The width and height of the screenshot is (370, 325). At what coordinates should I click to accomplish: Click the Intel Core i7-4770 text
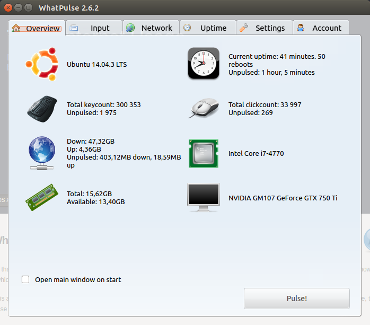point(256,153)
